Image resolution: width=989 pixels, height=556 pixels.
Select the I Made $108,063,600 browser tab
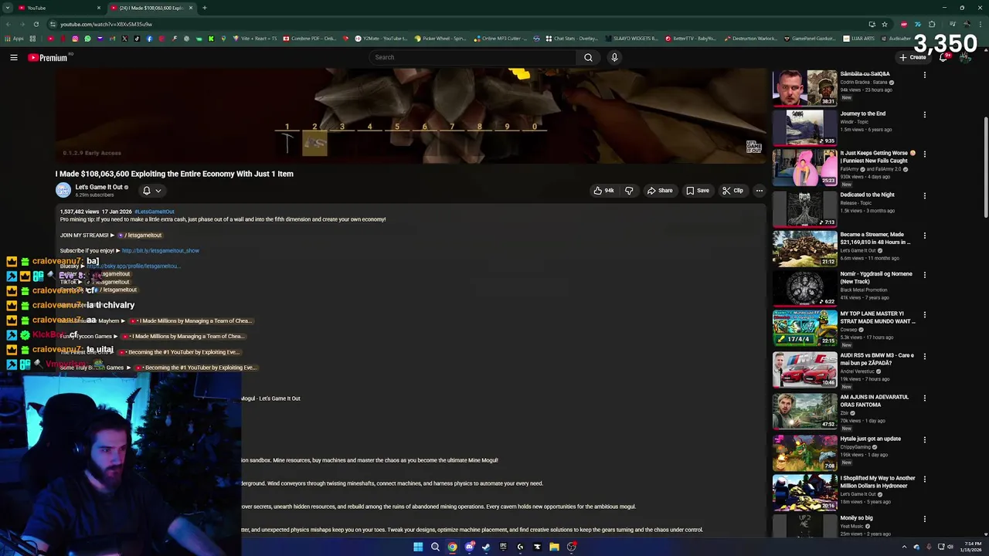[x=151, y=8]
